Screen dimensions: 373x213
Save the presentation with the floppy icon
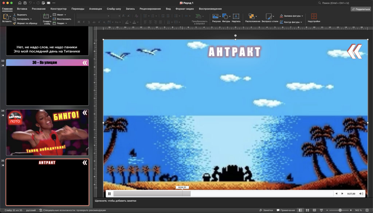(25, 3)
